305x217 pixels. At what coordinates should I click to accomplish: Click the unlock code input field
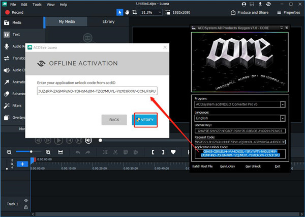(97, 91)
